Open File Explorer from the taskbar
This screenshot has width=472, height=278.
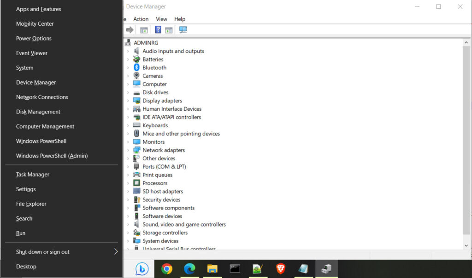212,268
